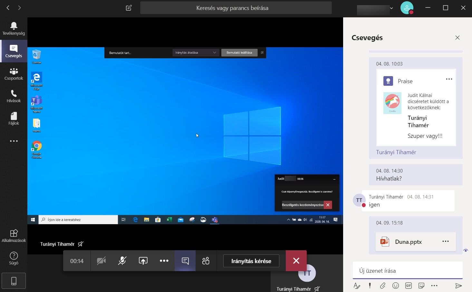Expand options for Duna.pptx attachment
472x292 pixels.
pyautogui.click(x=446, y=241)
